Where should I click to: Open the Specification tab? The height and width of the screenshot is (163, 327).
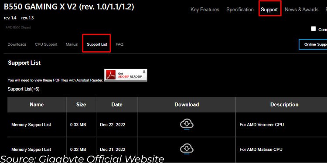coord(240,10)
